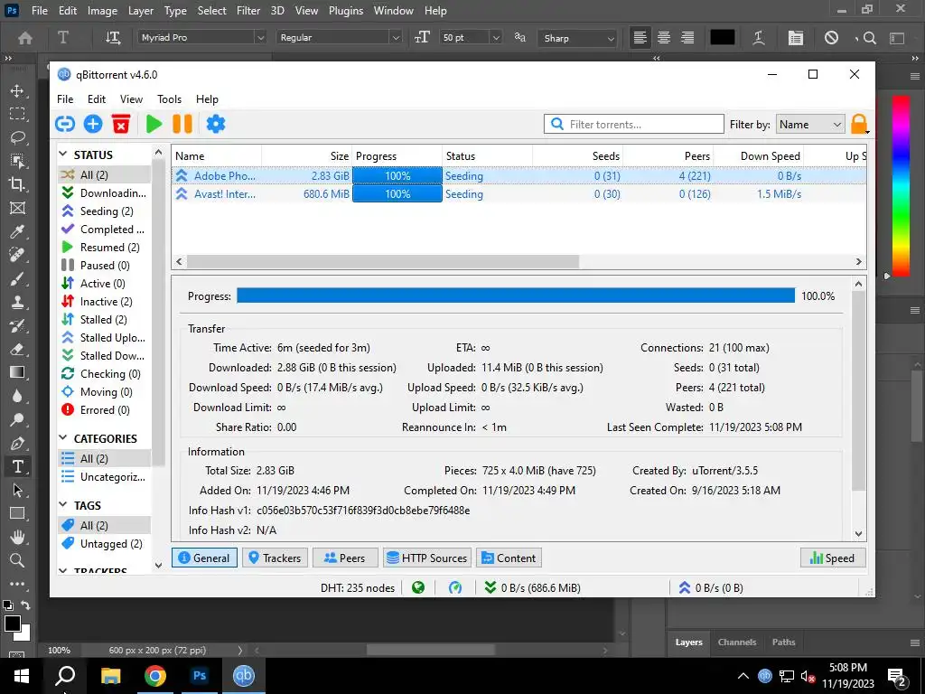Click the Add Torrent Link icon in qBittorrent
The image size is (925, 694).
pos(65,124)
